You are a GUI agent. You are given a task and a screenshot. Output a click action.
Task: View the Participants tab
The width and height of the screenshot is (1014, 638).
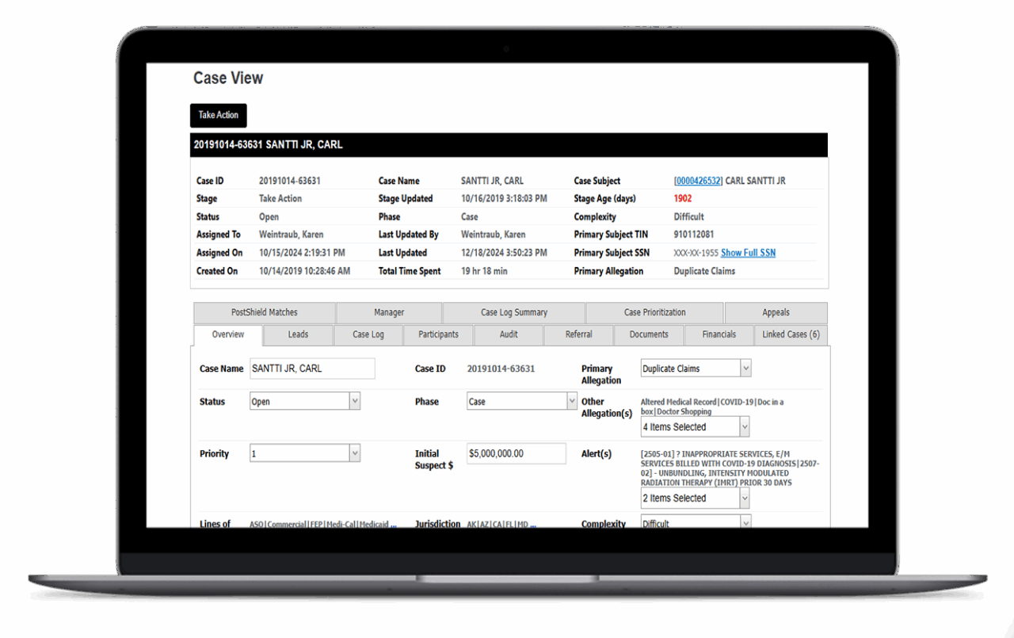tap(438, 334)
